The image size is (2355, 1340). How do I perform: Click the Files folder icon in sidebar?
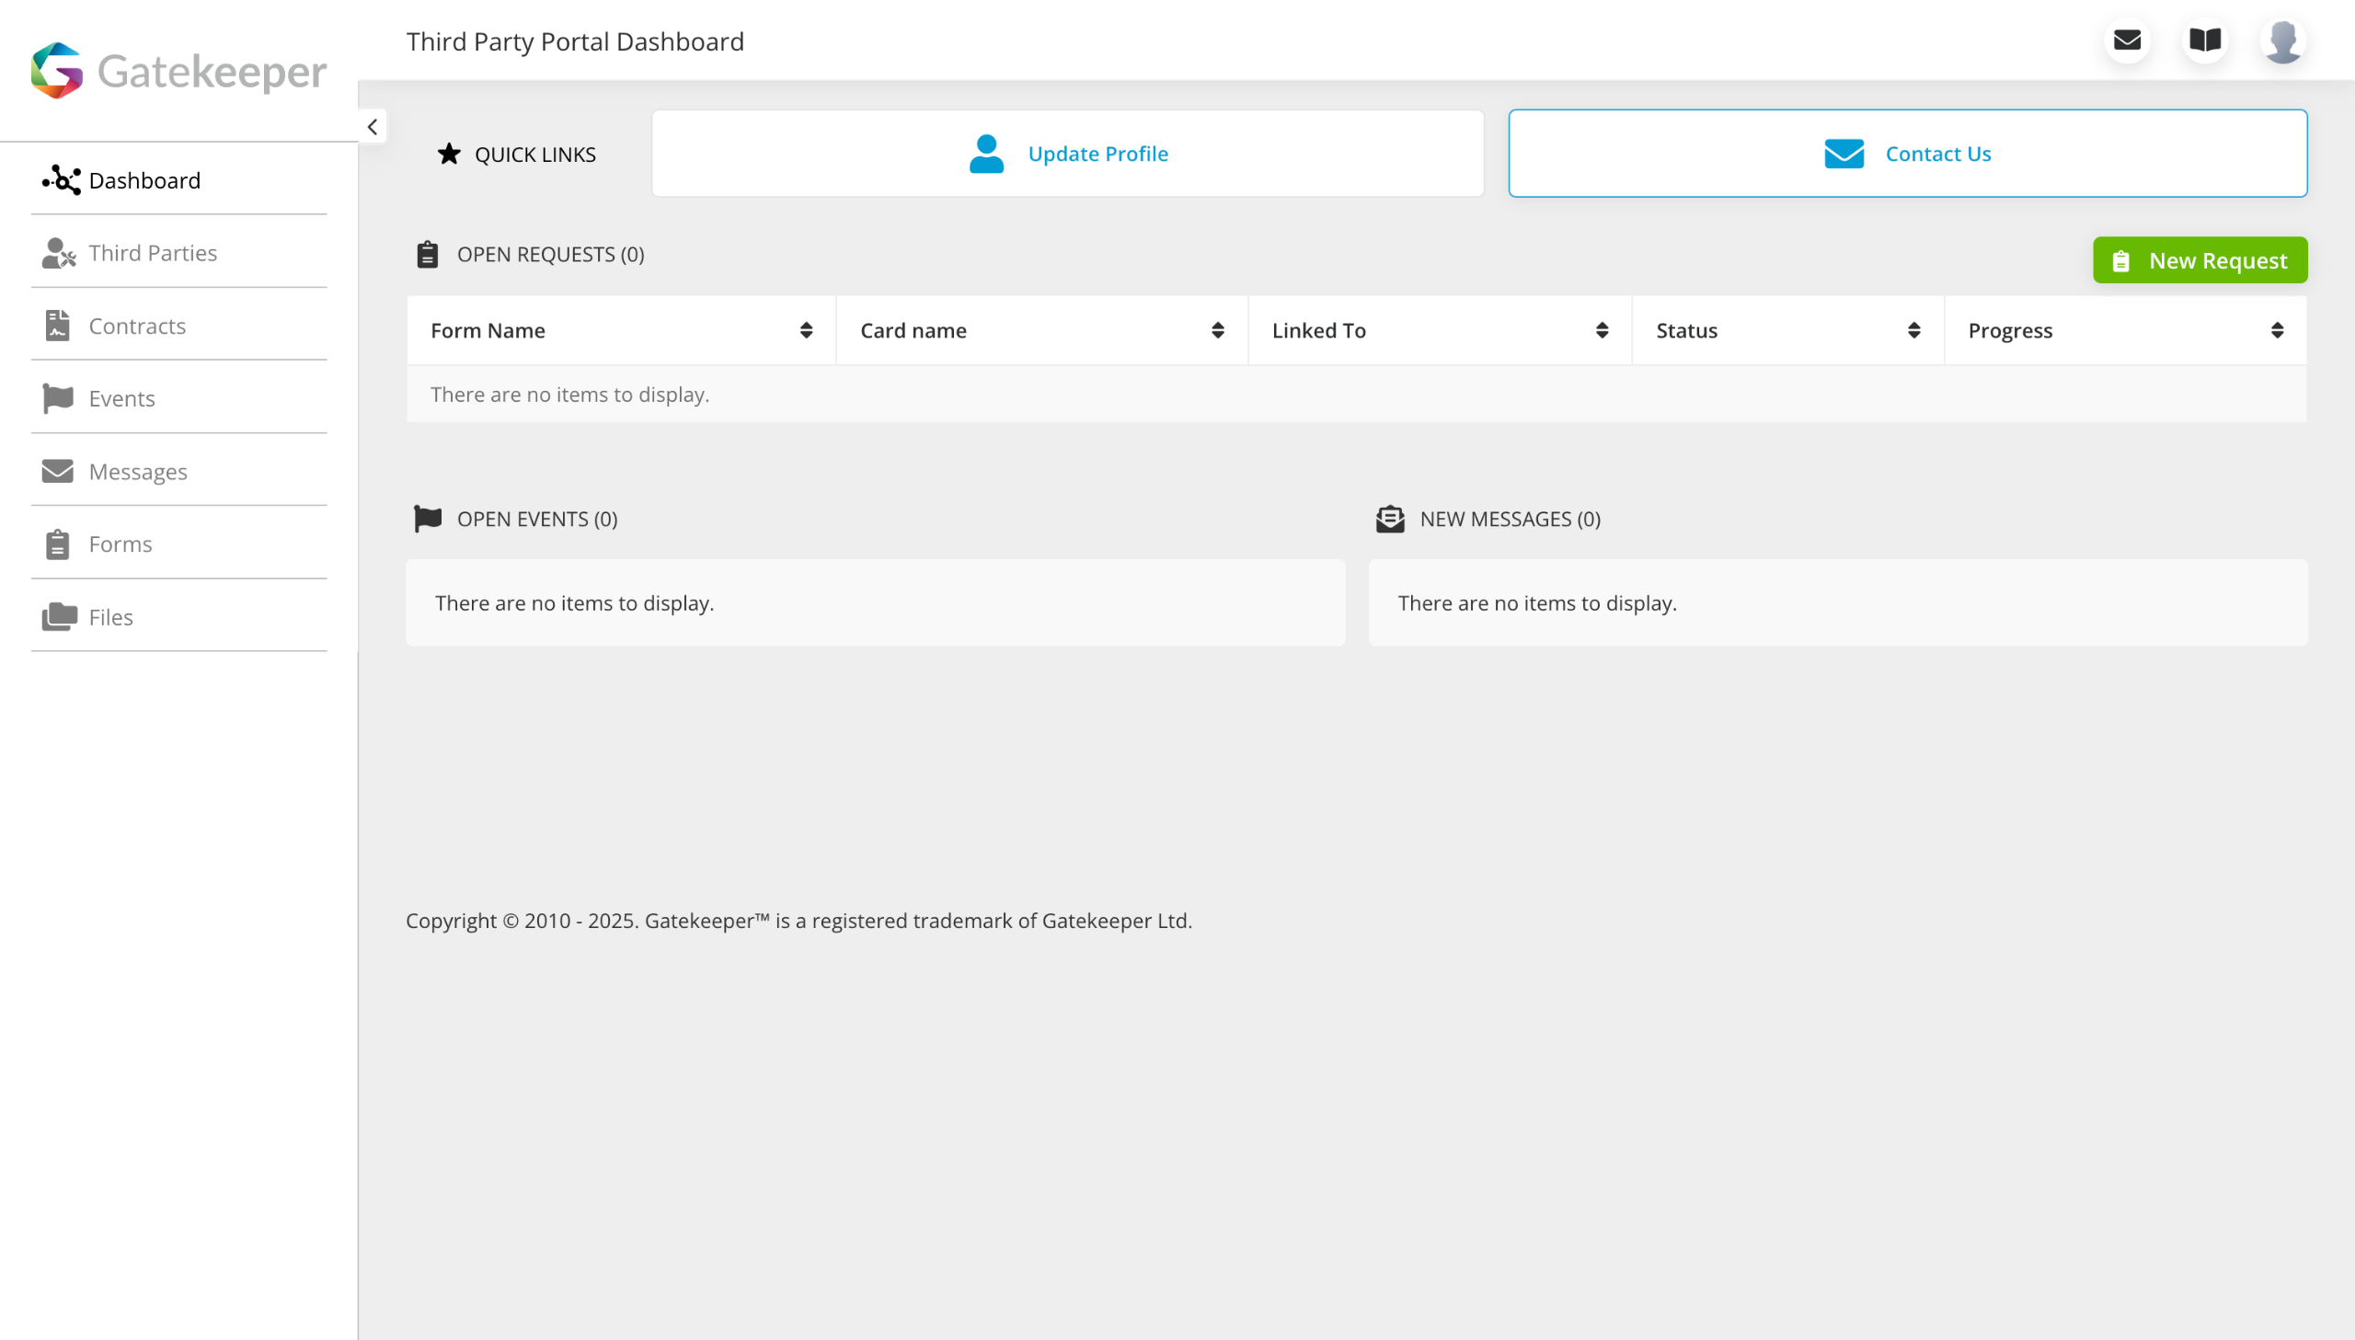pos(59,616)
